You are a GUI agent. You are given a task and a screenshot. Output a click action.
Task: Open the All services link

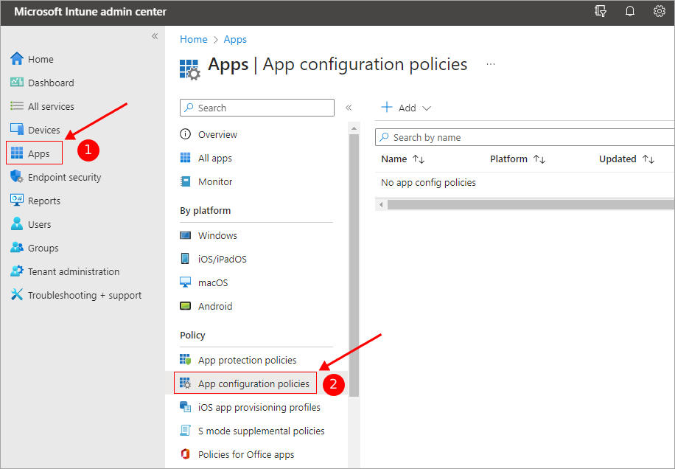click(x=51, y=106)
